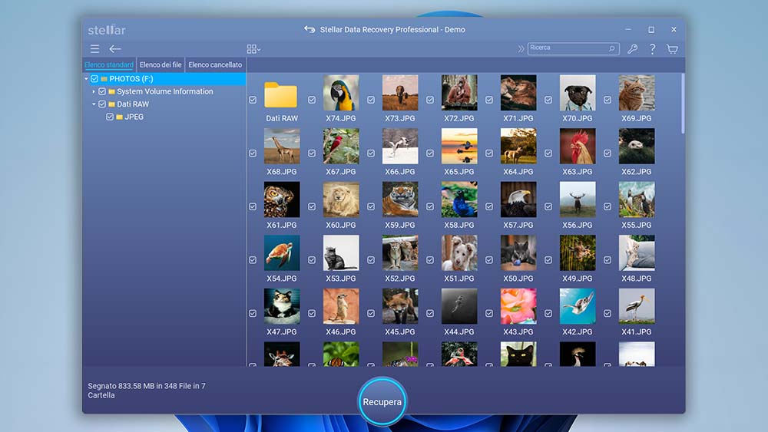The height and width of the screenshot is (432, 768).
Task: Toggle the Dati RAW tree checkbox
Action: tap(102, 104)
